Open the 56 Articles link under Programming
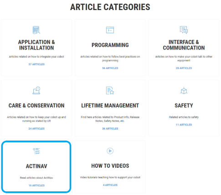 110,68
